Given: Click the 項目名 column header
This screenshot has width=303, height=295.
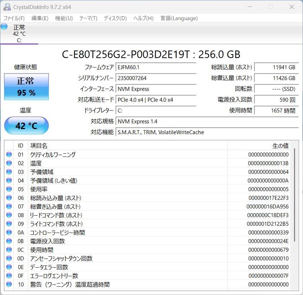Looking at the screenshot, I should (128, 146).
